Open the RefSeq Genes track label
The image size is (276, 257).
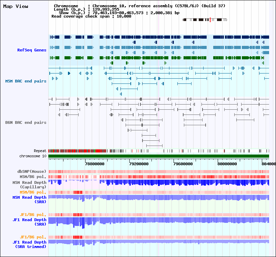(x=32, y=50)
